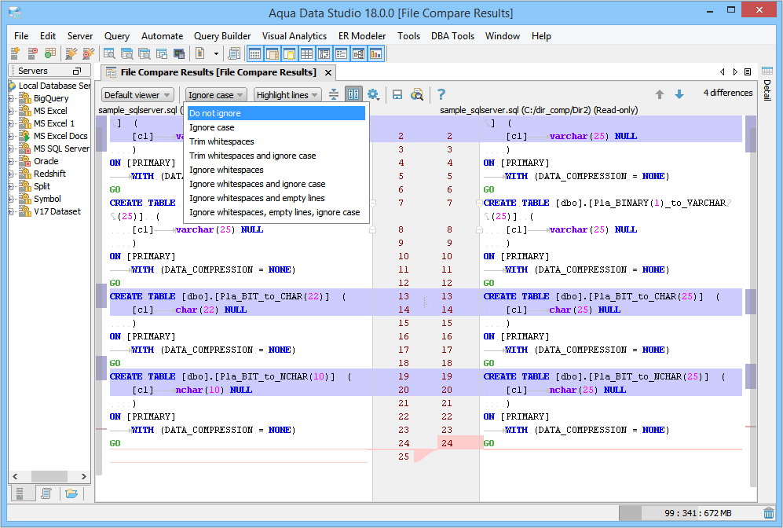783x528 pixels.
Task: Click the collapse unchanged fragments icon
Action: coord(334,94)
